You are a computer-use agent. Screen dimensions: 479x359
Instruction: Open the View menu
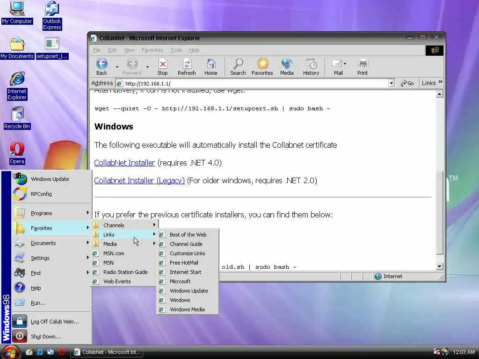[x=129, y=50]
